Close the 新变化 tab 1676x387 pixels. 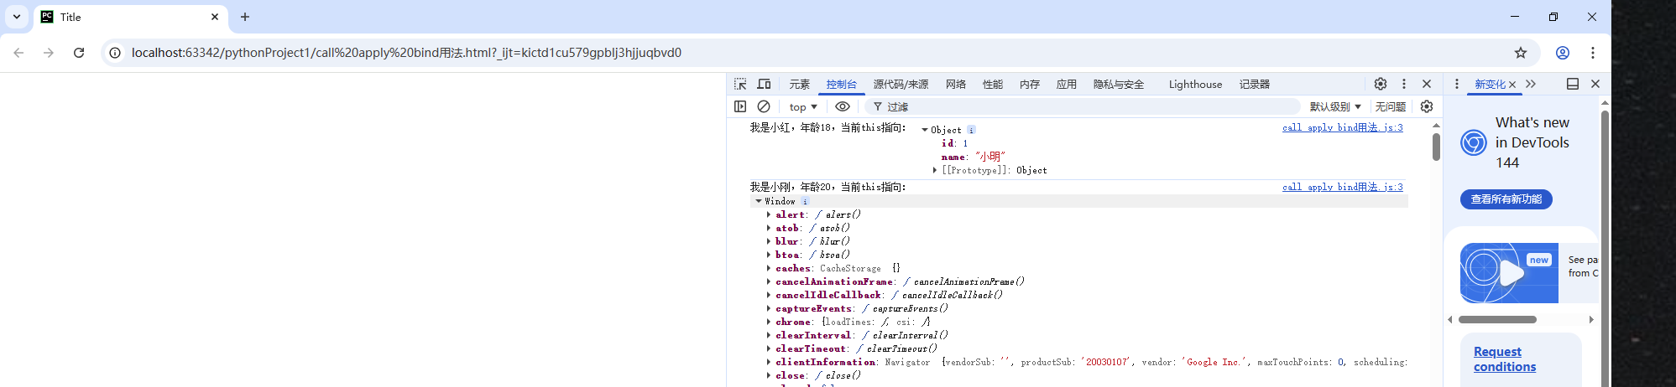pos(1512,85)
